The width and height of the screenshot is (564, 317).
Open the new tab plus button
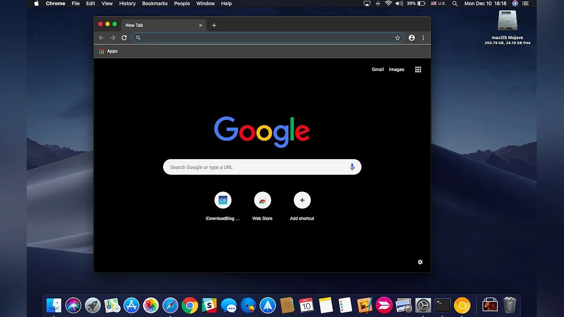[214, 25]
